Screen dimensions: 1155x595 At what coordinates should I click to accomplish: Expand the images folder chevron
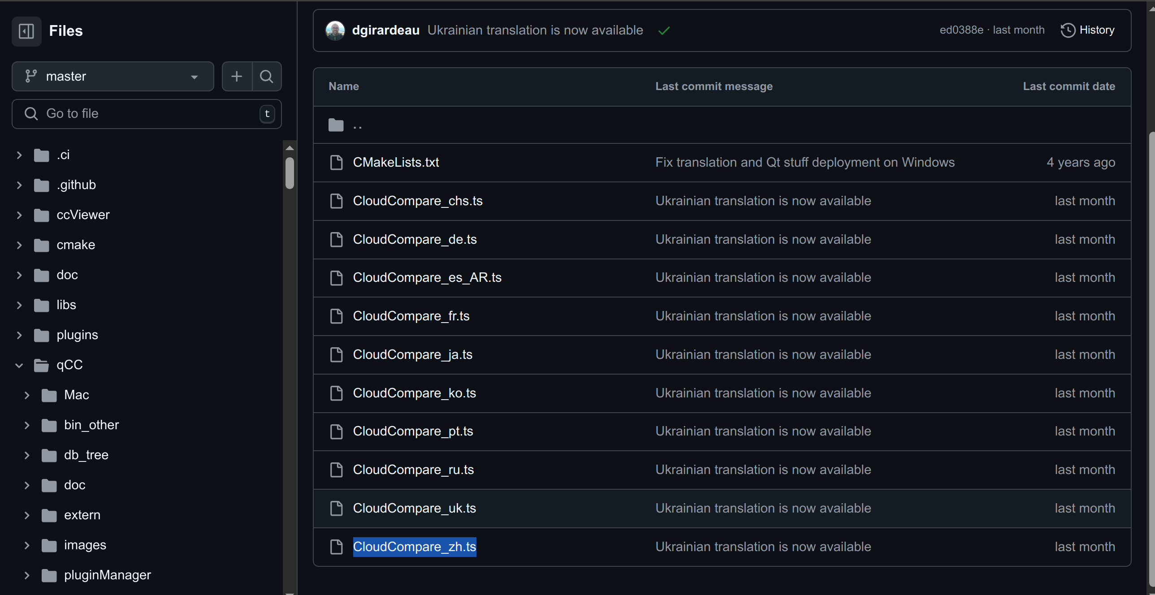click(26, 546)
